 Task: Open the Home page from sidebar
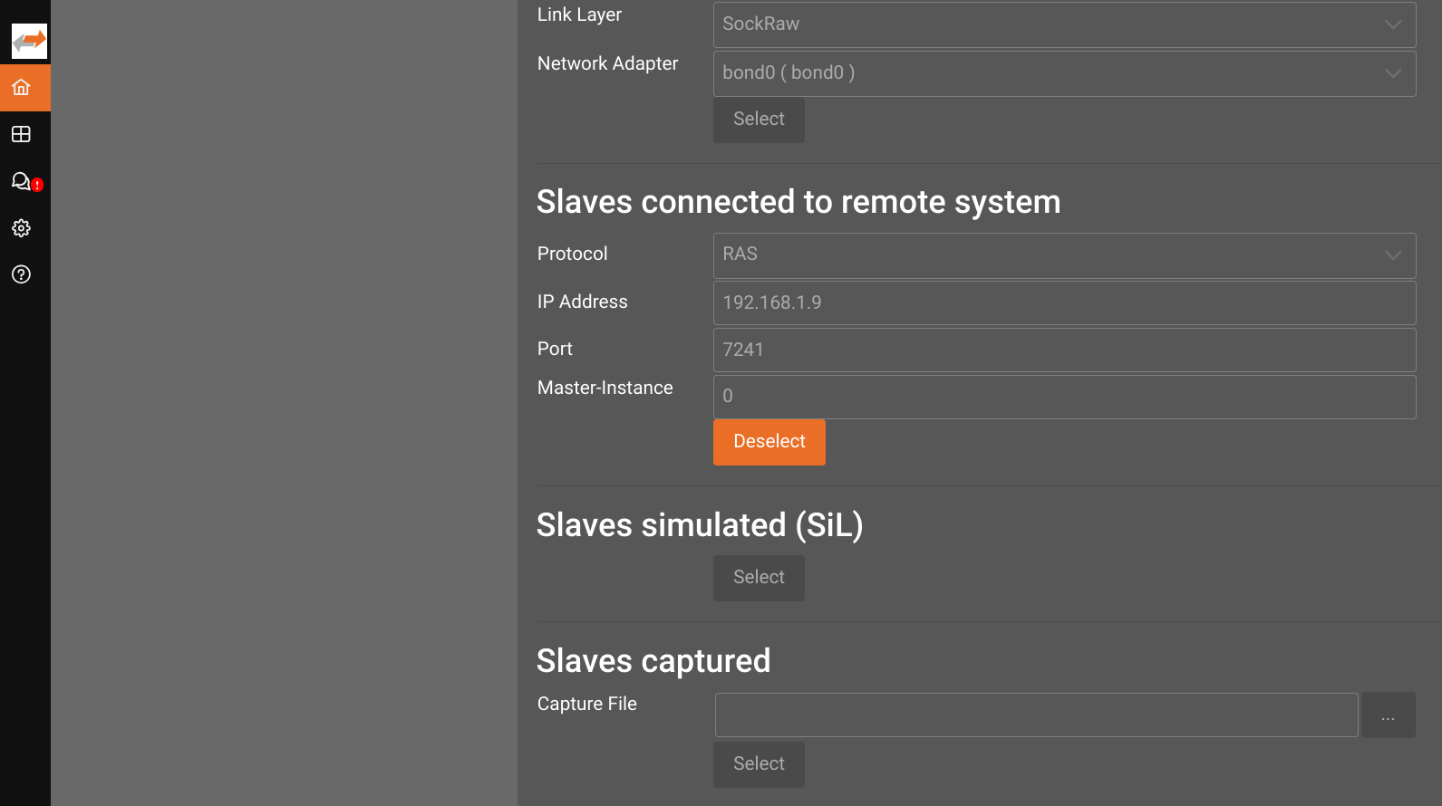(x=22, y=88)
